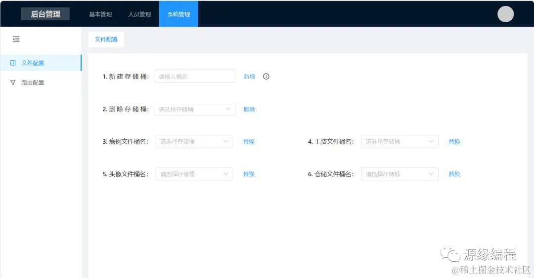Viewport: 534px width, 278px height.
Task: Click 替换 for 病例文件桶名
Action: (x=249, y=142)
